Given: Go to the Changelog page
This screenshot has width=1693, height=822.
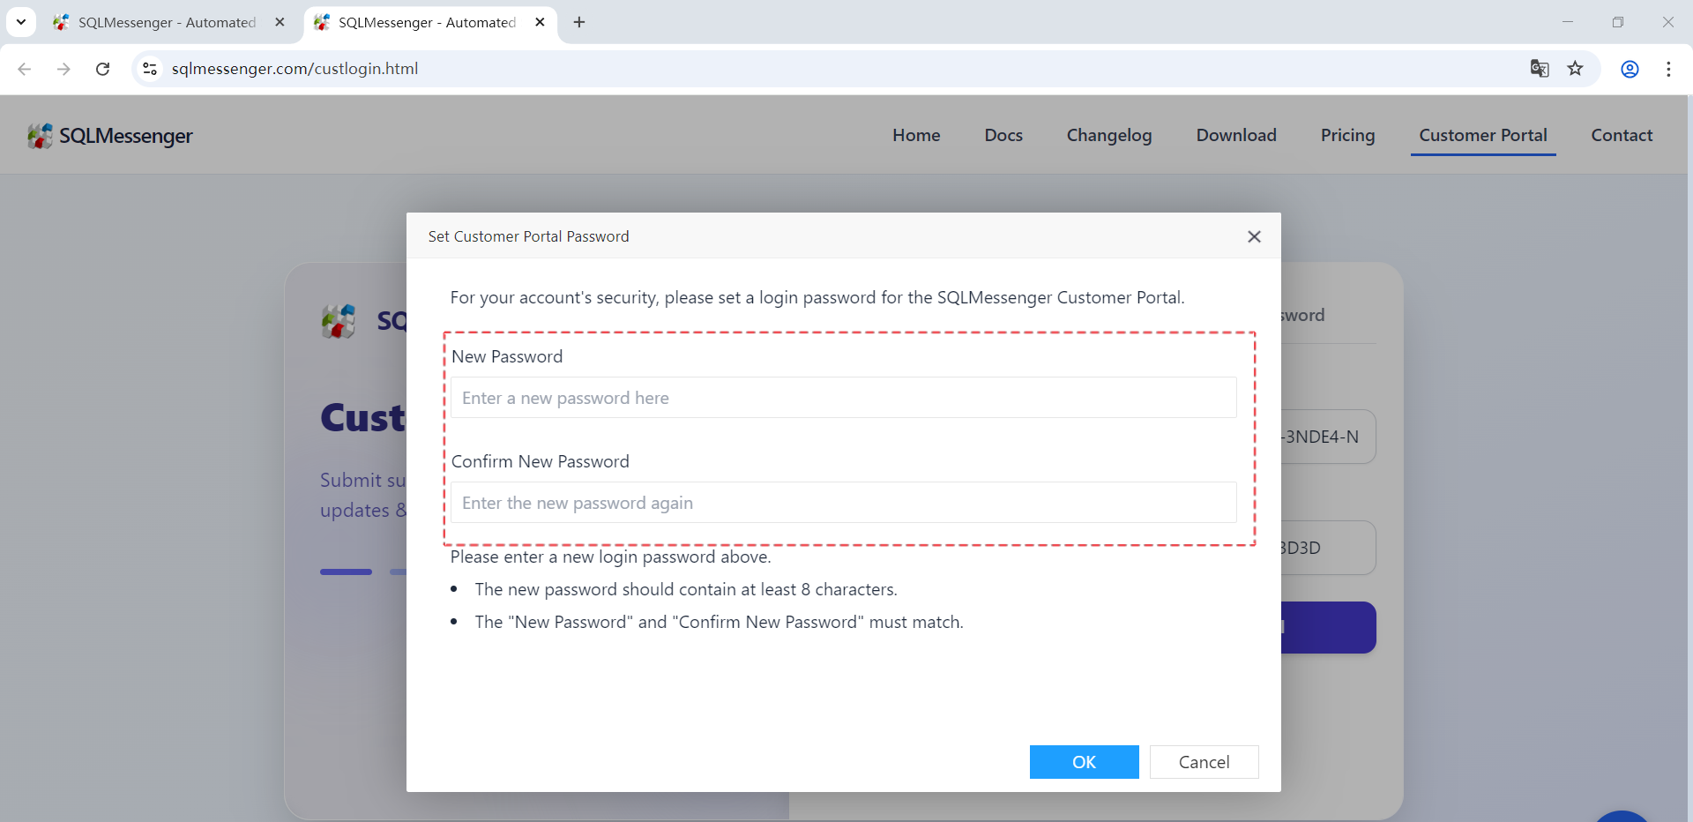Looking at the screenshot, I should coord(1108,136).
